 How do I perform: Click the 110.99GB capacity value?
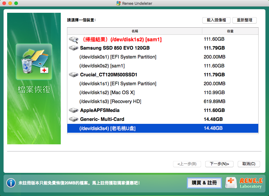tap(214, 93)
